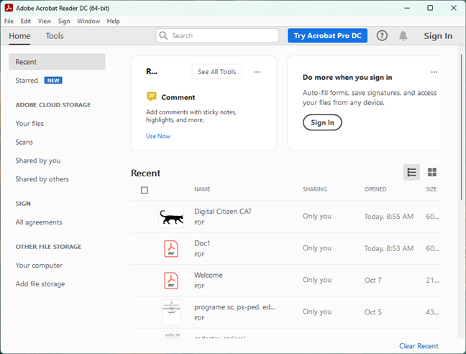Open the notifications bell icon
Image resolution: width=466 pixels, height=354 pixels.
(403, 36)
